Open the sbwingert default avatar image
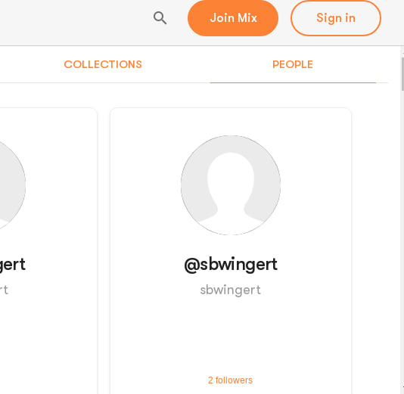This screenshot has width=404, height=394. click(x=231, y=185)
